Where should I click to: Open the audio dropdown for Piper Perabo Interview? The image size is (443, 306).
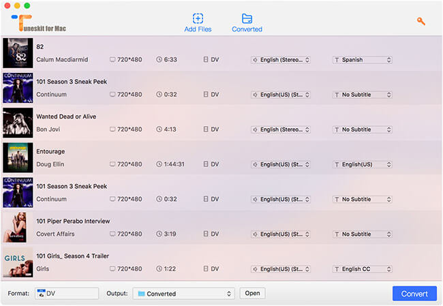click(281, 234)
